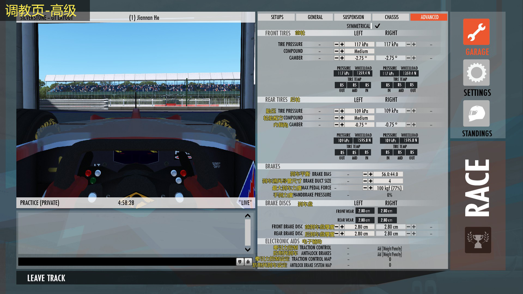
Task: Switch to the Suspension tab
Action: pos(352,17)
